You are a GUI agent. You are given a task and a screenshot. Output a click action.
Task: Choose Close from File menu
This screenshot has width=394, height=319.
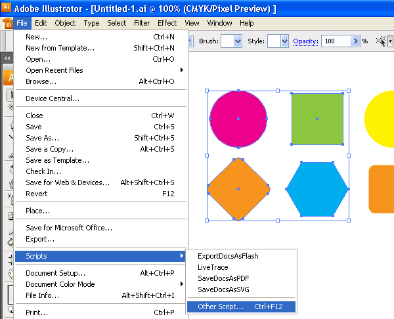tap(100, 116)
